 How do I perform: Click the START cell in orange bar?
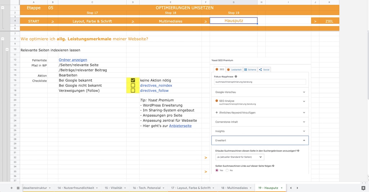pos(34,21)
